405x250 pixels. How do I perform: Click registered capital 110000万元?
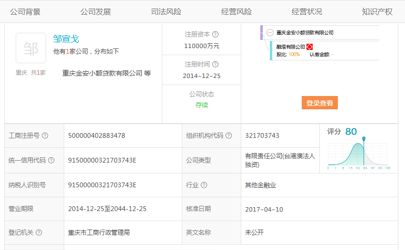pos(202,46)
